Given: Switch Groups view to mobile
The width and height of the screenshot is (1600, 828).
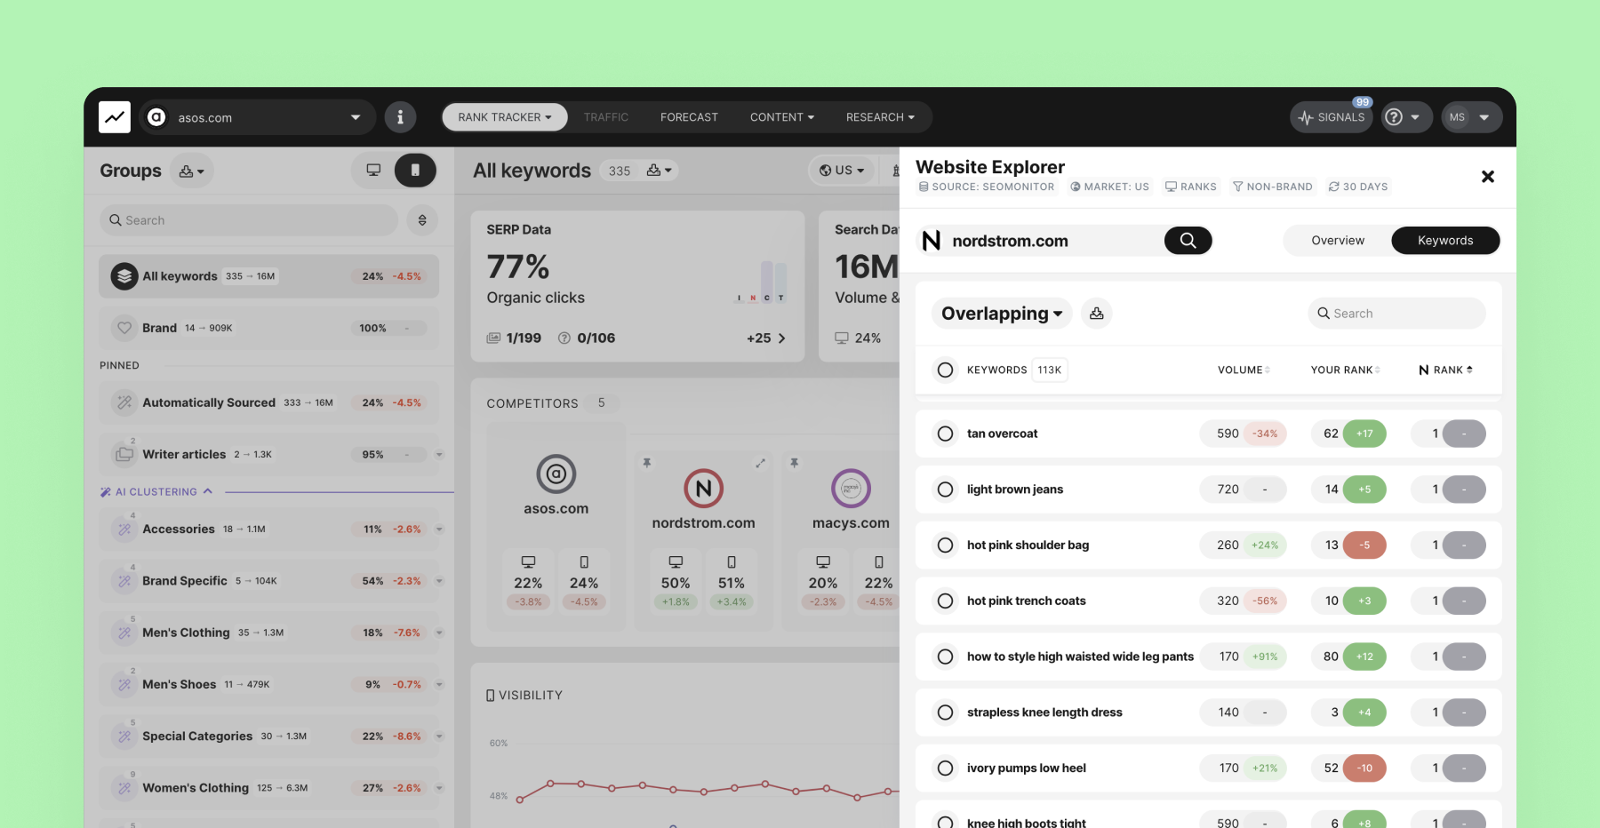Looking at the screenshot, I should [x=415, y=170].
